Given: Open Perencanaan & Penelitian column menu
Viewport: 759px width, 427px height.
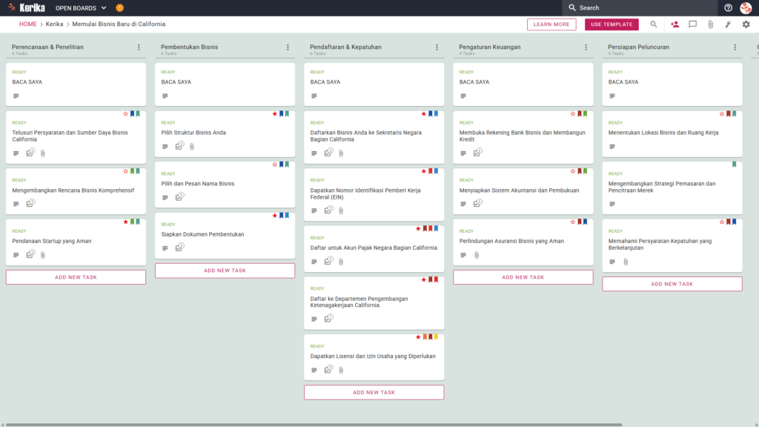Looking at the screenshot, I should [x=139, y=47].
